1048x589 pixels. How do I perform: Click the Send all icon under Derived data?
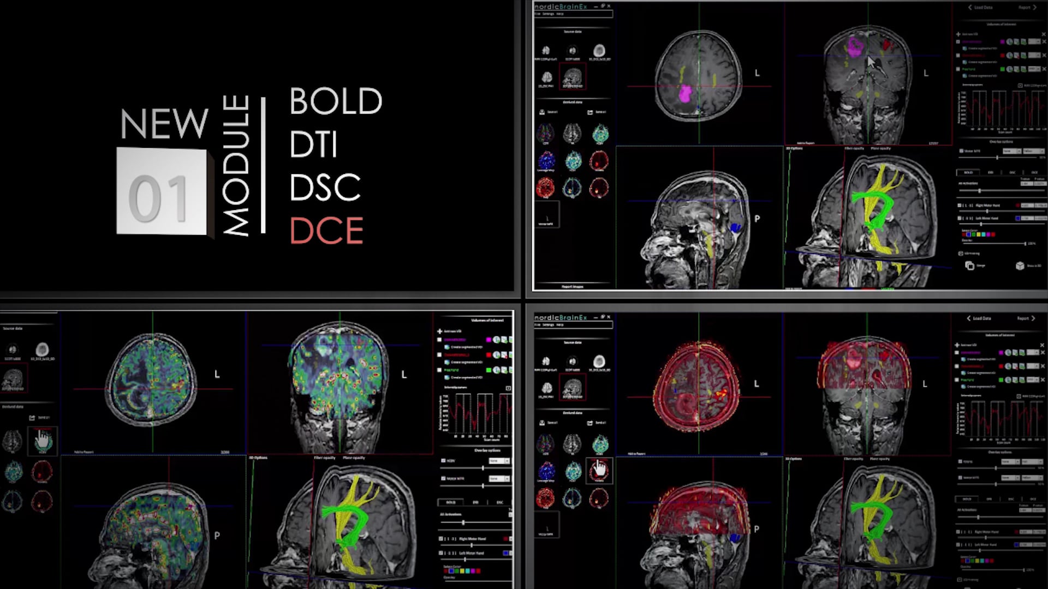[589, 111]
